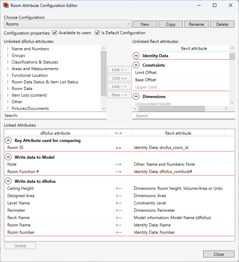Select the Limit Offset Revit attribute
Screen dimensions: 239x262
[x=146, y=73]
